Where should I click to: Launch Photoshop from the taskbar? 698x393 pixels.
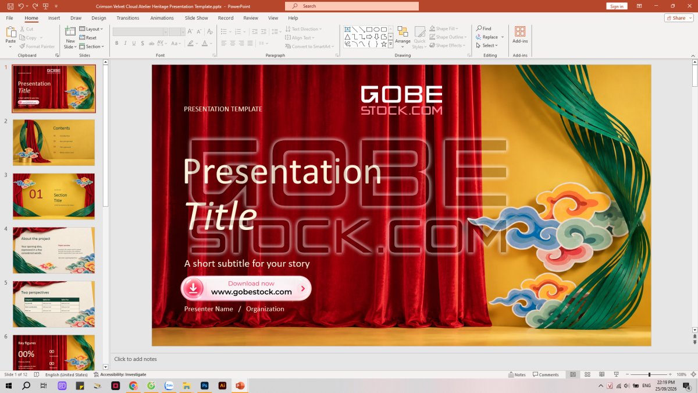[x=204, y=385]
